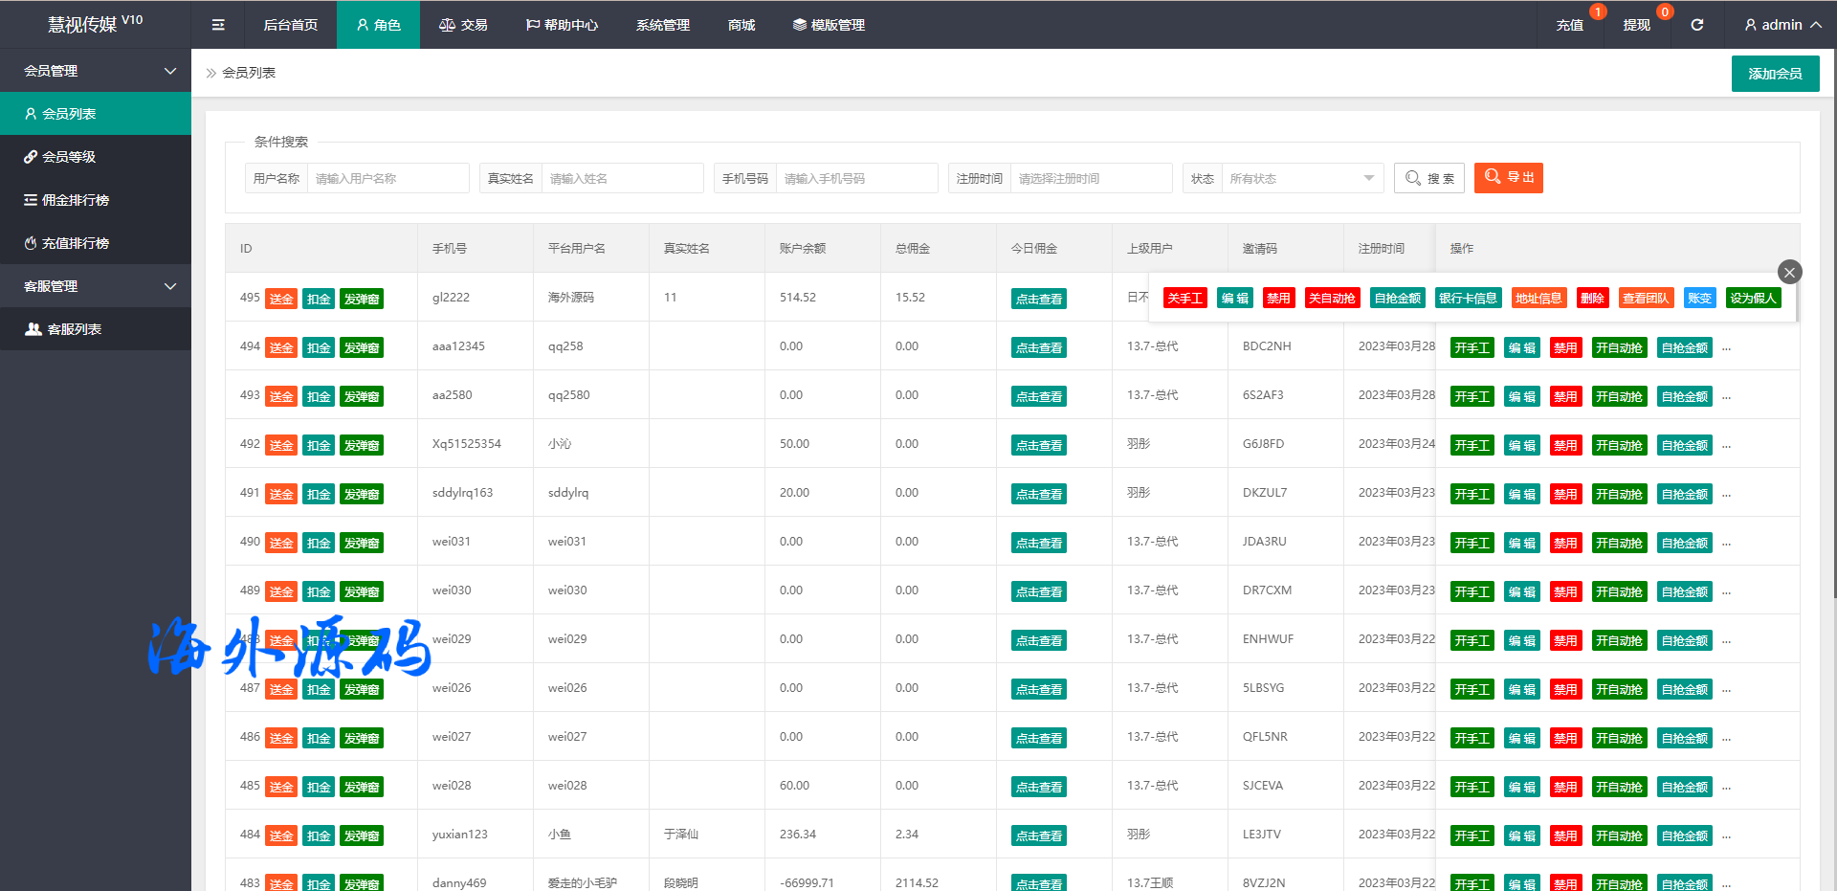1837x891 pixels.
Task: Switch to the 交易 top menu
Action: tap(463, 25)
